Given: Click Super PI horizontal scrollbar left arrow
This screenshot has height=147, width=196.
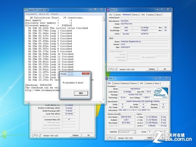Looking at the screenshot, I should (x=26, y=102).
